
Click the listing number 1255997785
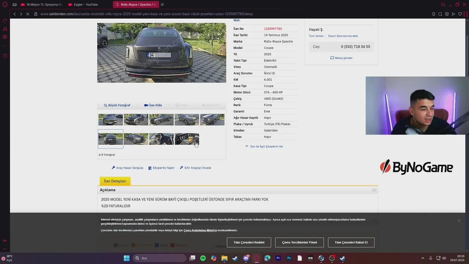[273, 29]
